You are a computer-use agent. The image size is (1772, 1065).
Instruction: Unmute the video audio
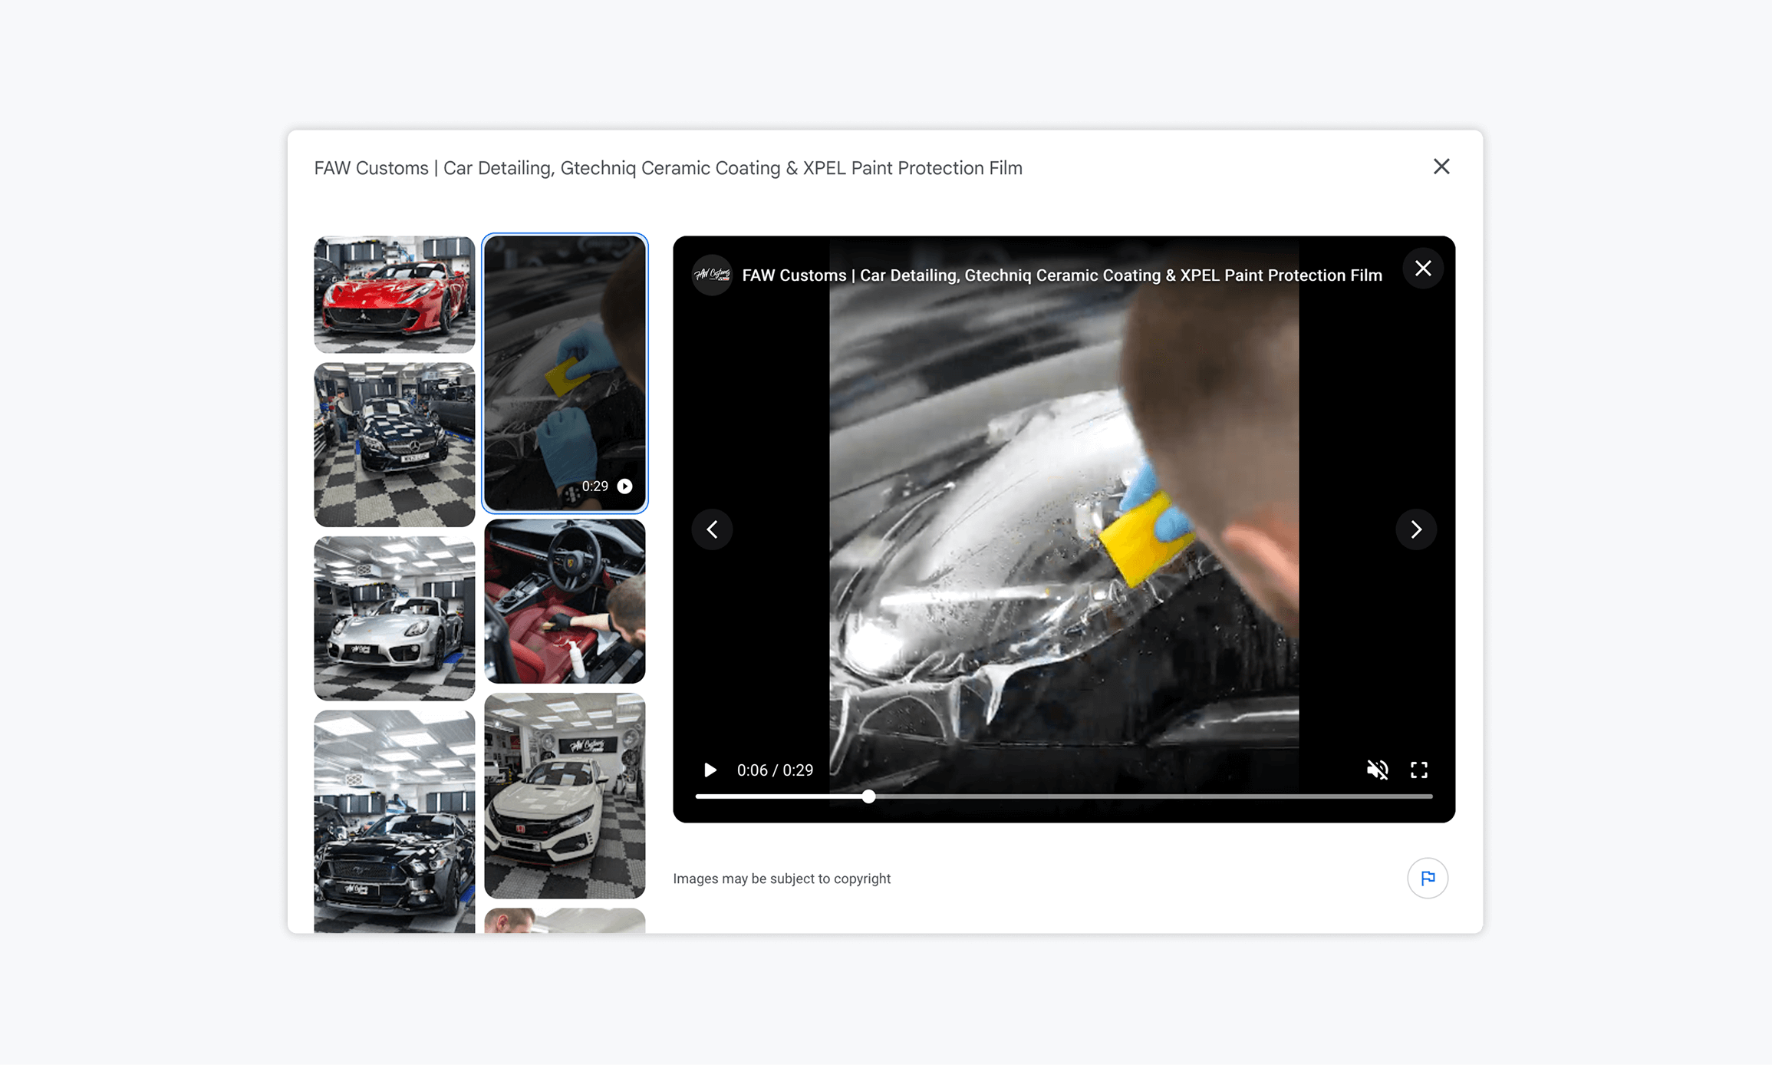point(1377,770)
